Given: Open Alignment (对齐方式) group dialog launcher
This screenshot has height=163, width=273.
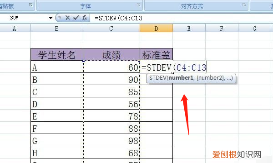Looking at the screenshot, I should (x=244, y=5).
